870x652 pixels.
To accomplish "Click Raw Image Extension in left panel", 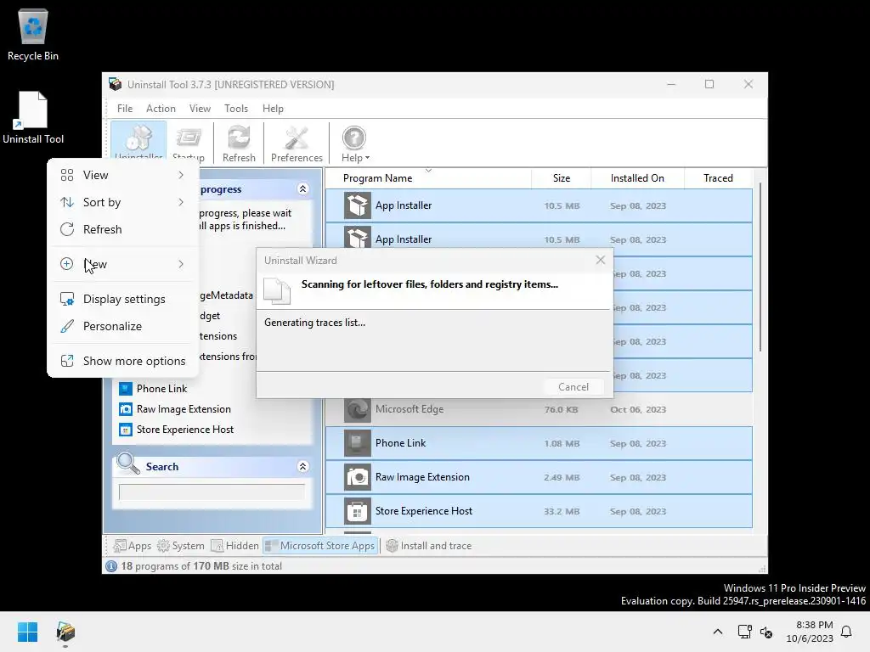I will coord(175,409).
